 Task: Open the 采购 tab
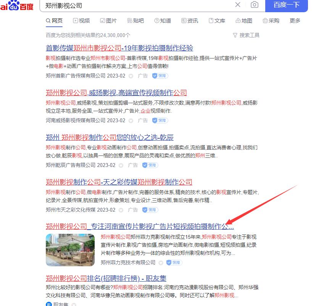[271, 21]
